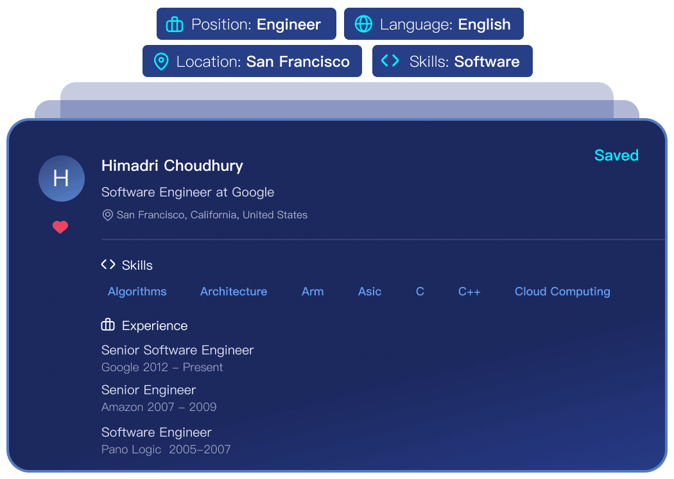The image size is (674, 479).
Task: Toggle the red heart favorite icon
Action: [x=60, y=227]
